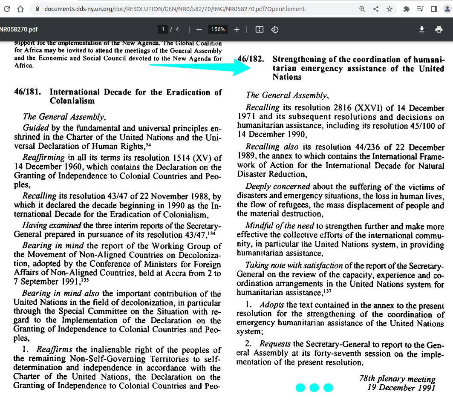Click 'Having examined' phrase
Screen dimensions: 453x406
pos(52,225)
